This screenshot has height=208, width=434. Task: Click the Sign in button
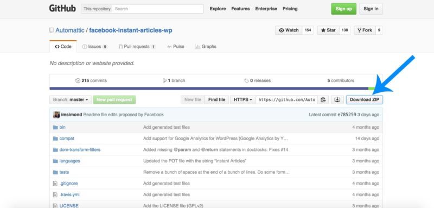371,9
